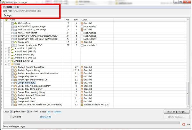The image size is (192, 130).
Task: Enable the Obsolete checkbox
Action: click(11, 117)
